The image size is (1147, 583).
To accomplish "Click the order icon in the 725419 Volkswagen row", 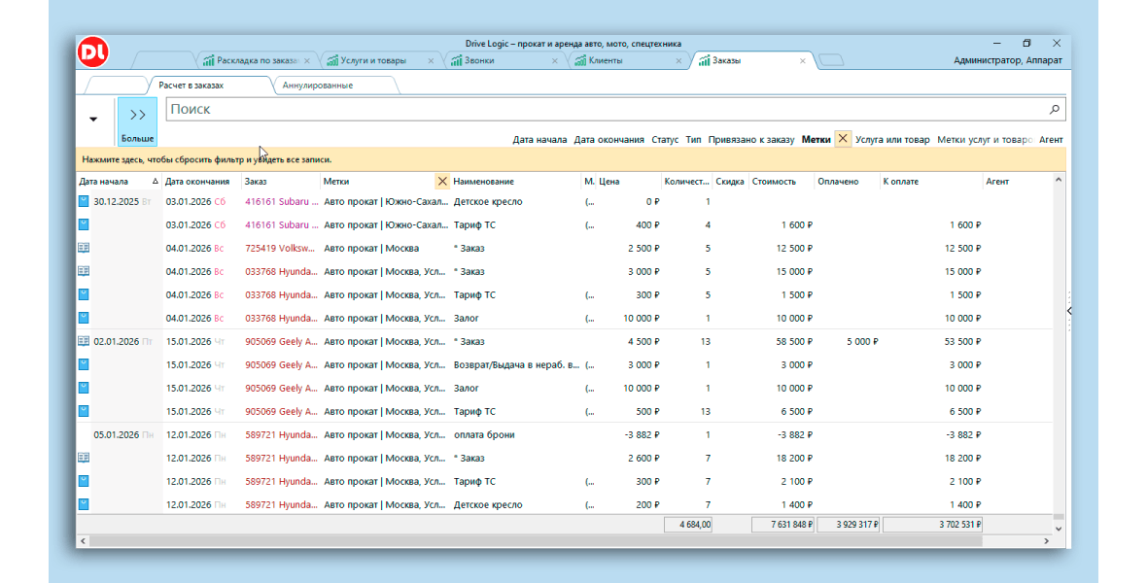I will point(84,248).
